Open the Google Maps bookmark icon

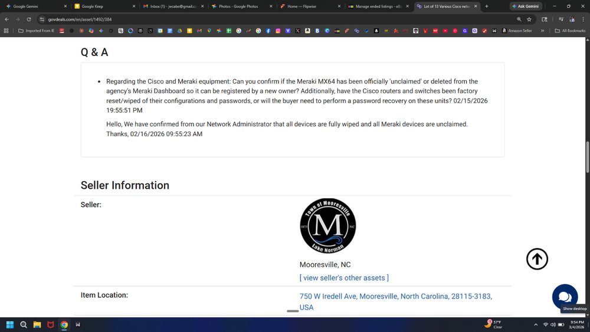pos(209,31)
